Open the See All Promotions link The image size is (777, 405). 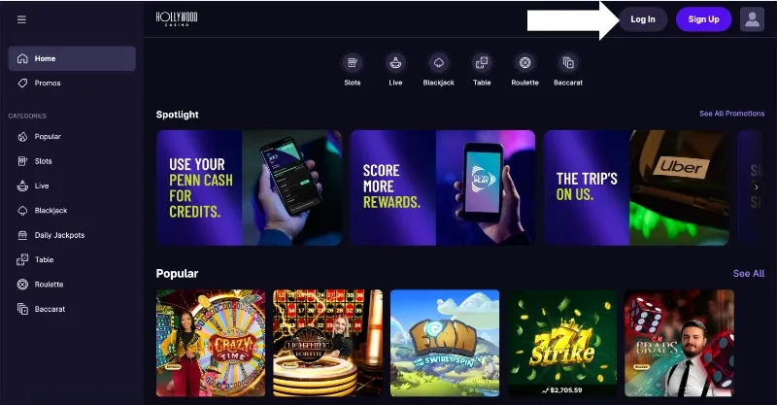[x=732, y=114]
